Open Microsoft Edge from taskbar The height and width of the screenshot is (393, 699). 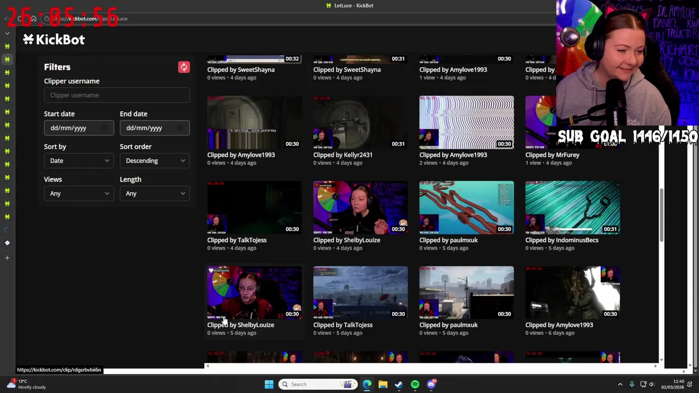click(367, 384)
